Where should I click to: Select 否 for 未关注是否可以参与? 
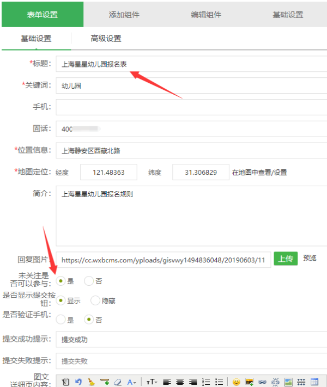tap(89, 281)
